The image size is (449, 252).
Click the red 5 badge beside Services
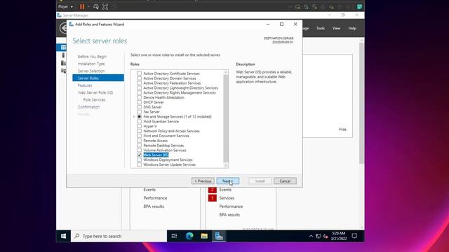click(212, 197)
